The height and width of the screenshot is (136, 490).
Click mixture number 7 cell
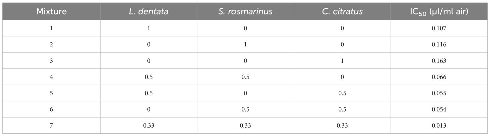pos(51,126)
